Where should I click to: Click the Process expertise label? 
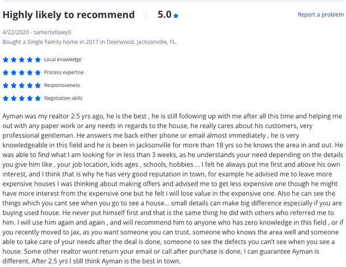coord(64,73)
